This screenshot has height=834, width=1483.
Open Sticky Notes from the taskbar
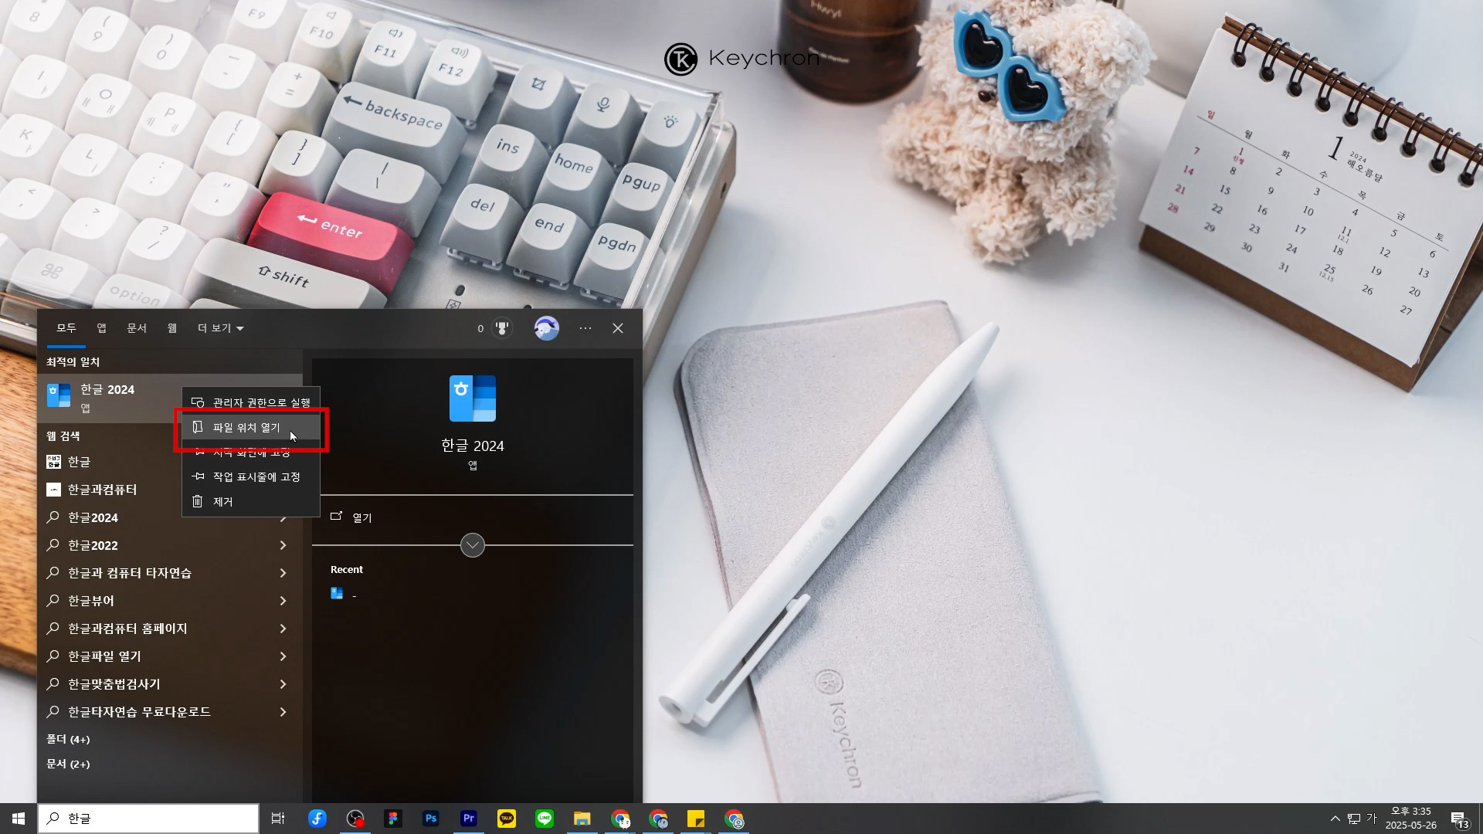pos(696,819)
